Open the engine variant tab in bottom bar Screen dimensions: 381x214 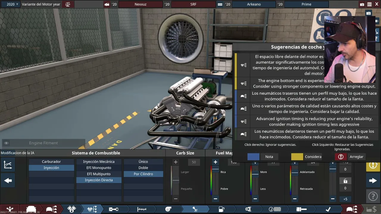point(92,209)
